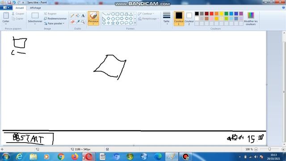Pick the purple color swatch
This screenshot has width=286, height=161.
click(x=241, y=14)
